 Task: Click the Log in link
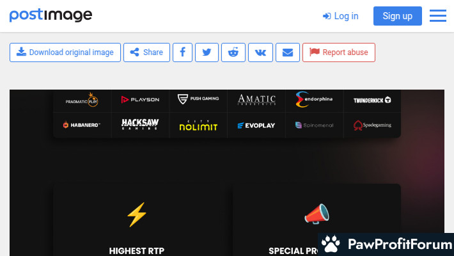(x=341, y=16)
